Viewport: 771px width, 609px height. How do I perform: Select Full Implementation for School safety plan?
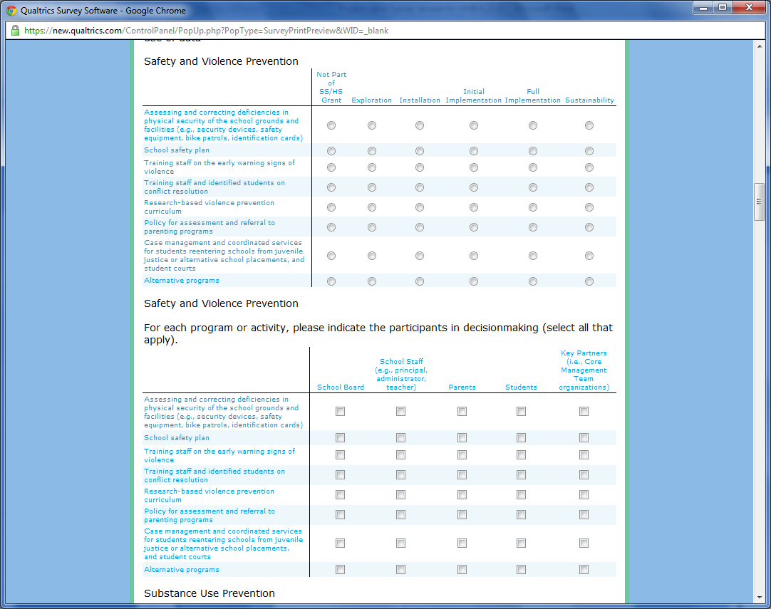[532, 151]
